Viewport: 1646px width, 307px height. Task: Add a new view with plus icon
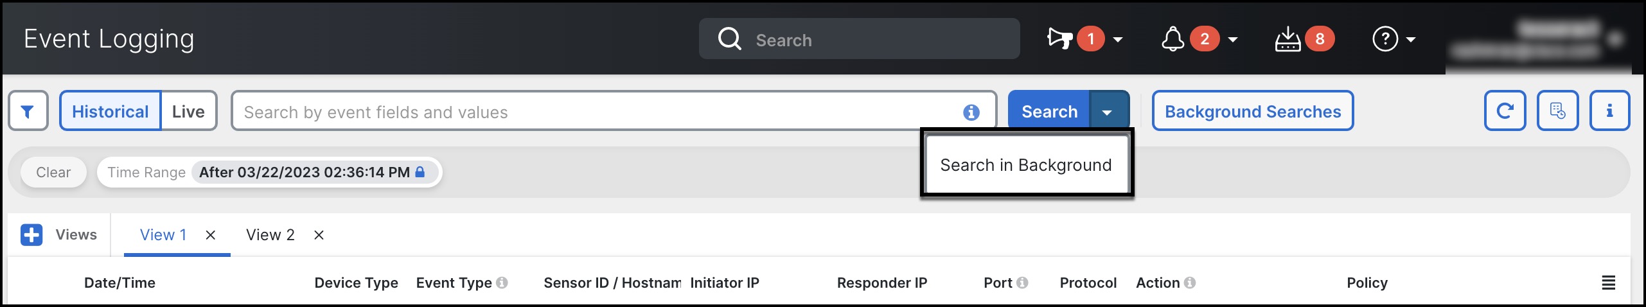point(31,235)
